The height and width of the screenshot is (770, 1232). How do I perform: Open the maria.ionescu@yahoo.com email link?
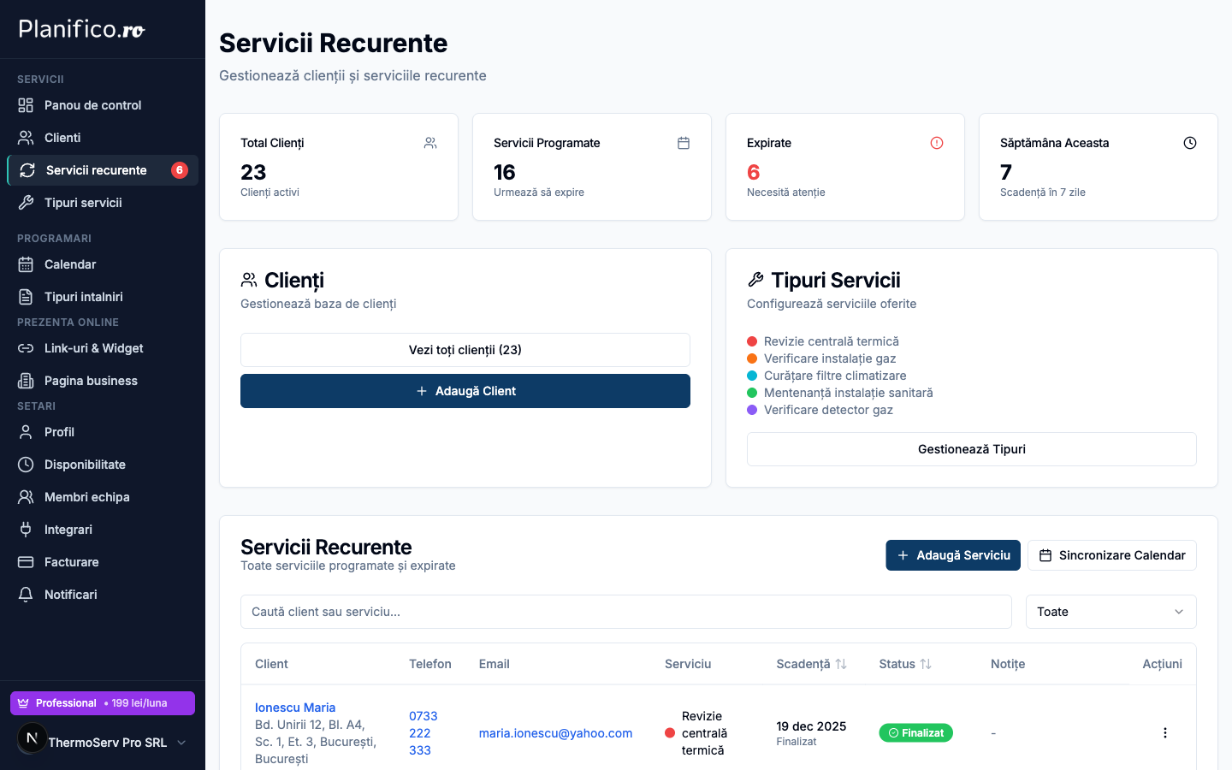click(x=556, y=733)
